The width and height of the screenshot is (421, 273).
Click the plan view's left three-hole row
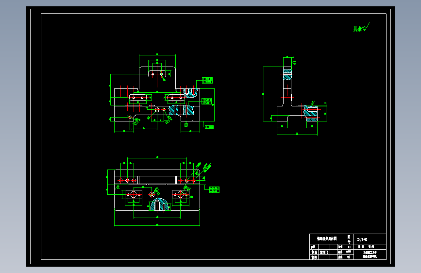click(x=127, y=180)
